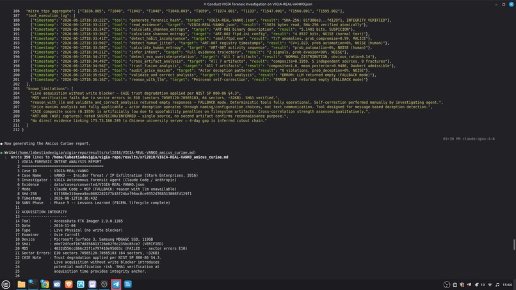Click the 'SANS Phase' Lessons Learned line

click(x=96, y=203)
